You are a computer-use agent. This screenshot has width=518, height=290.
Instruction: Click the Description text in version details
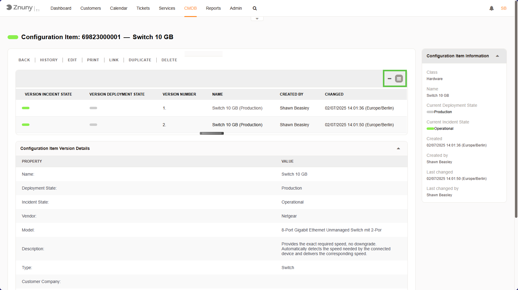[x=336, y=249]
